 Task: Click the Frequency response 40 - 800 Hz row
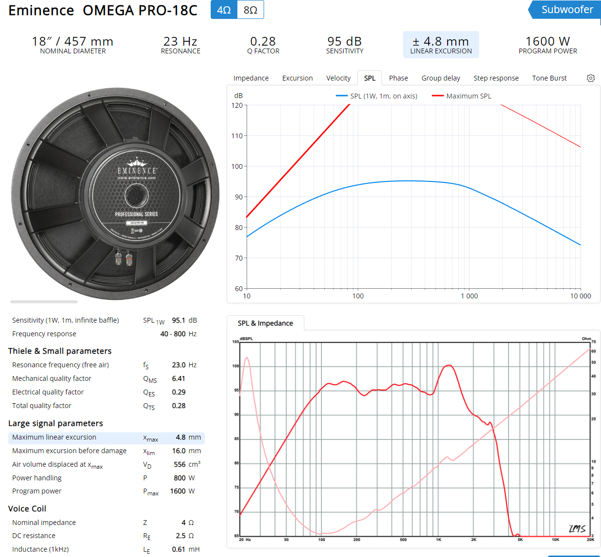coord(106,334)
